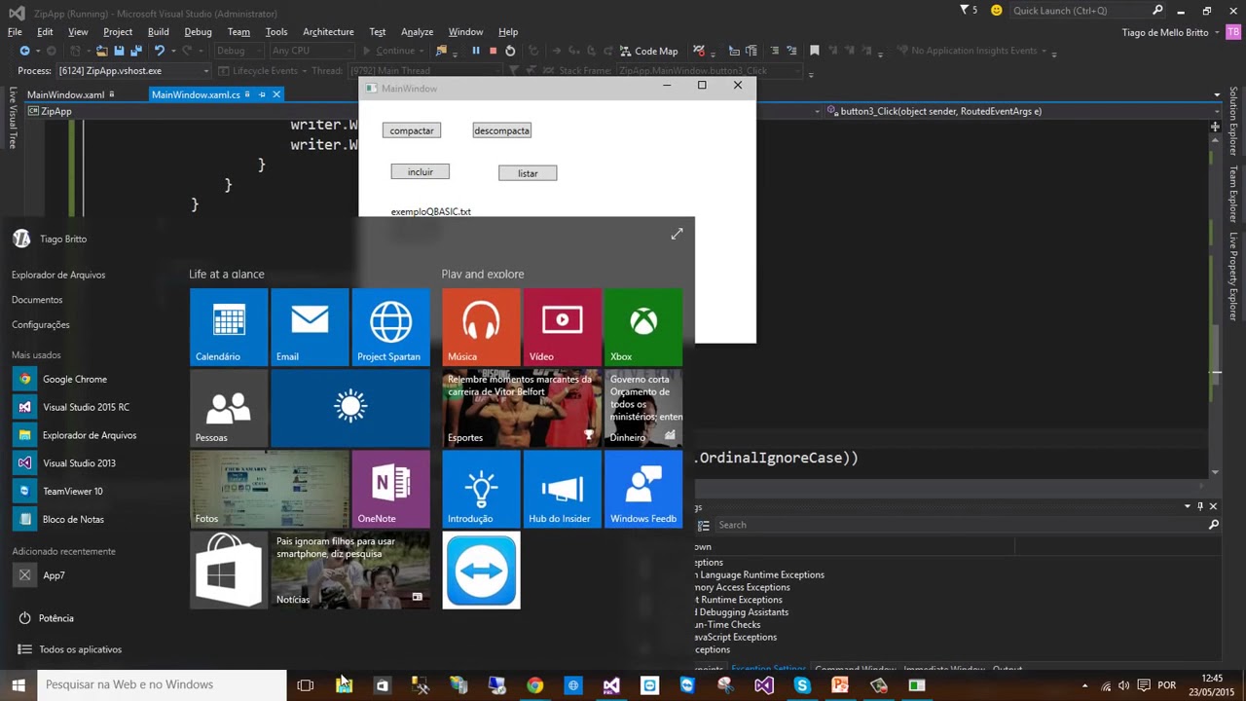Open TeamViewer 10 from Mais usados
The width and height of the screenshot is (1246, 701).
[72, 492]
